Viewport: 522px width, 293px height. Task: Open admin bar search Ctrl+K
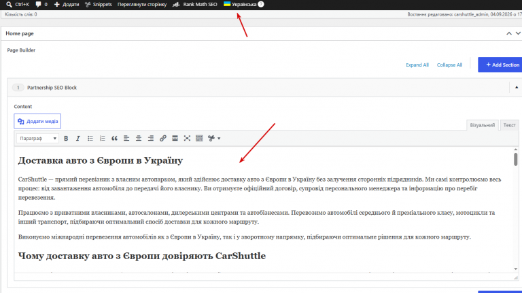(18, 4)
